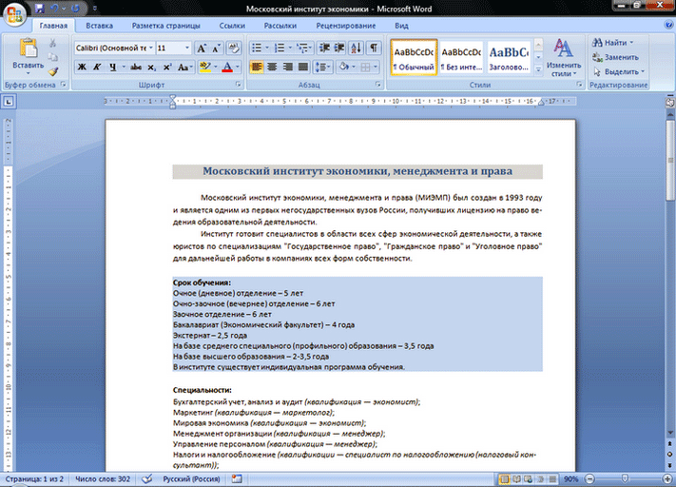Open the Word help question mark

tap(668, 25)
